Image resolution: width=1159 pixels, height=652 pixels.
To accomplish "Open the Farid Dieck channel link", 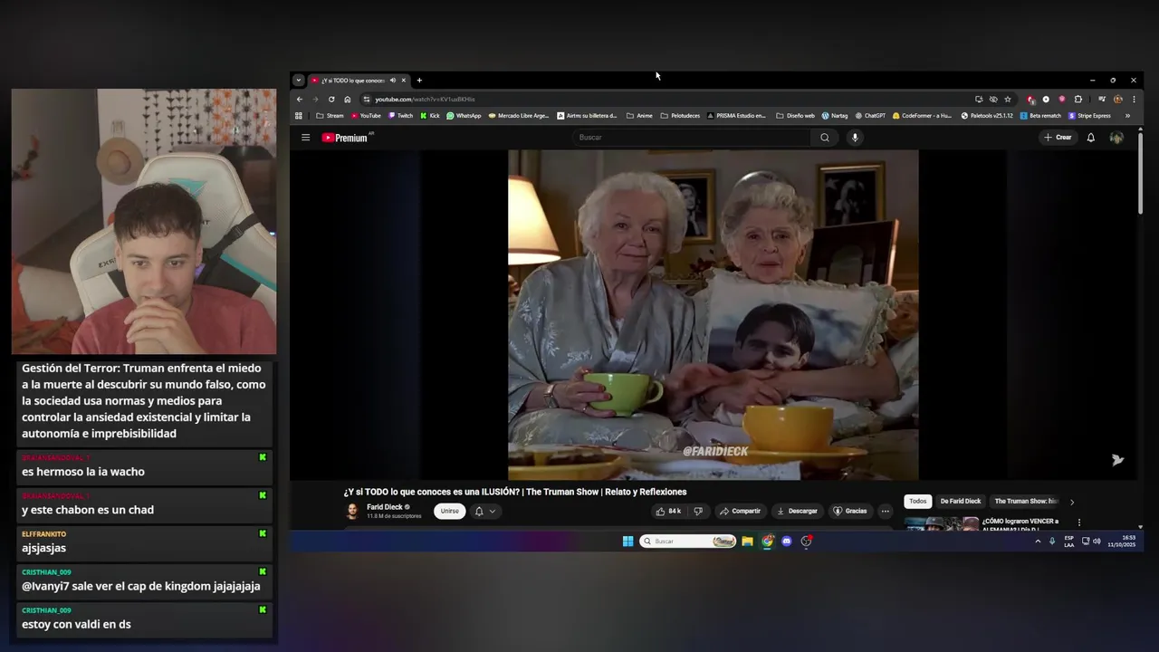I will coord(384,507).
